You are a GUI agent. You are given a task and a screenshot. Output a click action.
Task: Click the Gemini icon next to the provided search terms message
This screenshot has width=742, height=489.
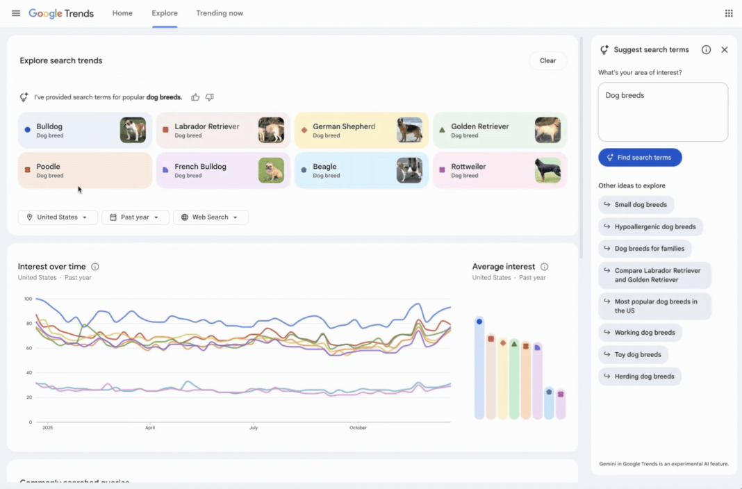[24, 97]
